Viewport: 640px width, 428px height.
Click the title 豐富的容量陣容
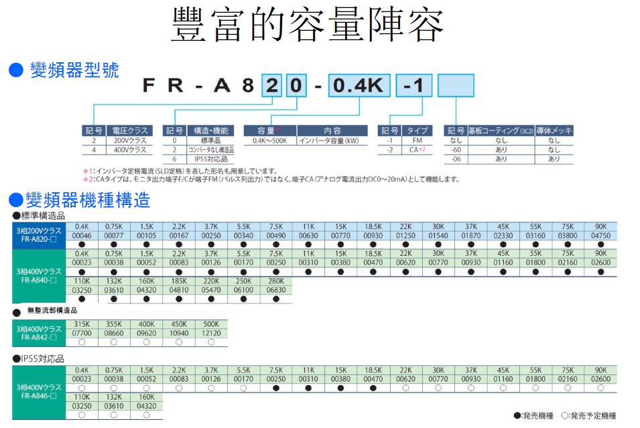(307, 25)
